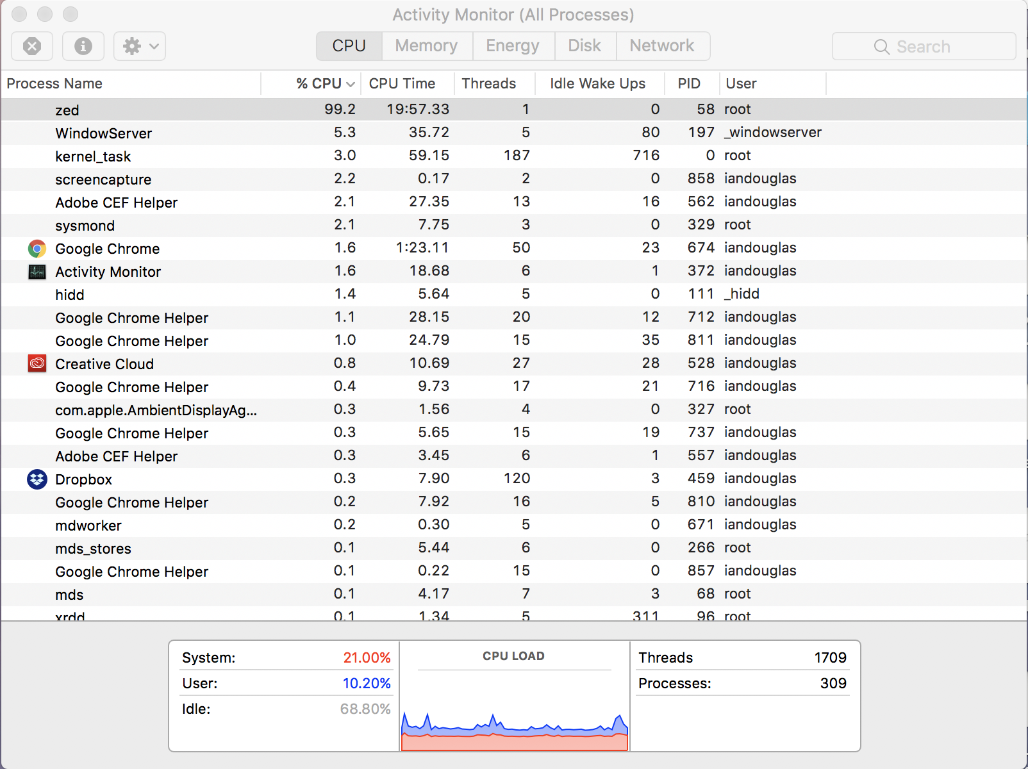The image size is (1028, 769).
Task: Click the Threads count 1709
Action: [831, 657]
